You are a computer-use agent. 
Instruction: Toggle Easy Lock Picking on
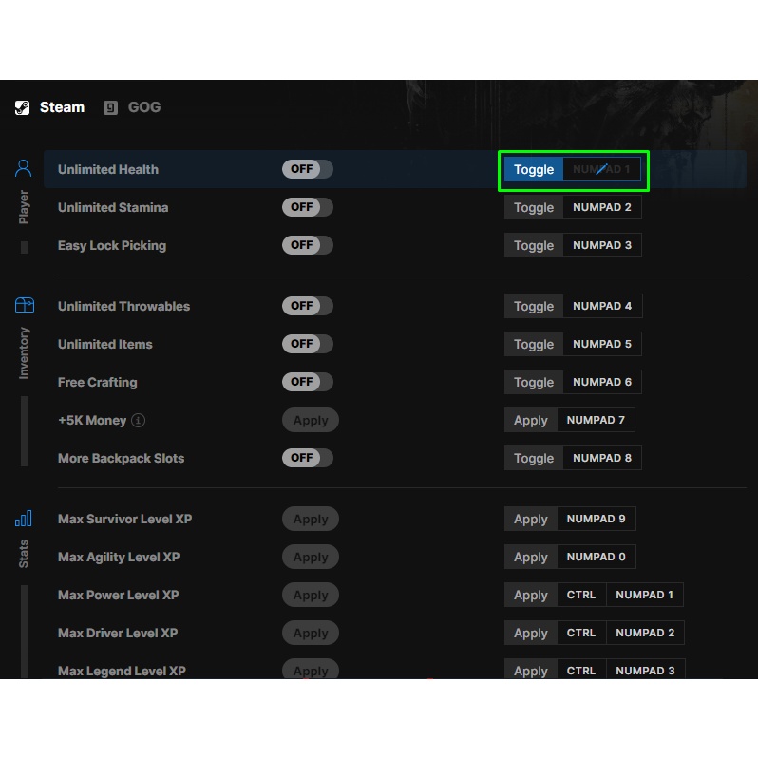coord(307,245)
